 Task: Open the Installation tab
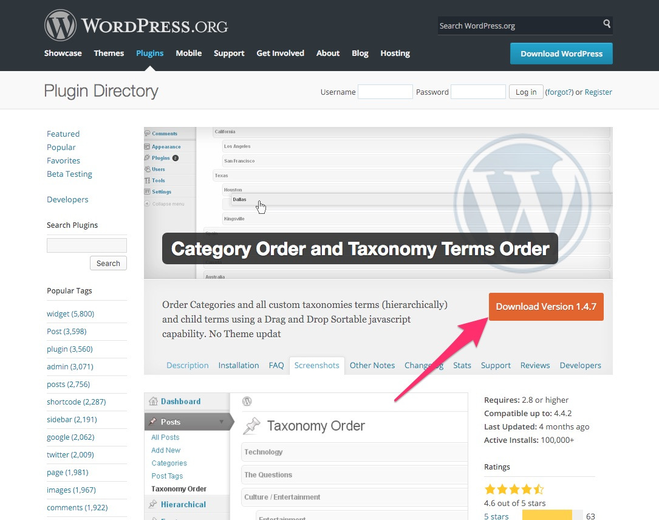(x=239, y=365)
